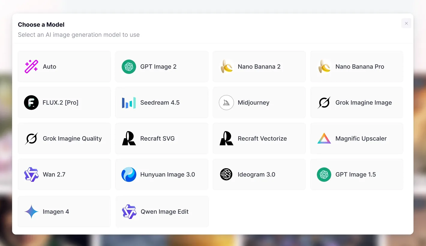Click the Choose a Model heading
This screenshot has width=426, height=246.
(41, 25)
